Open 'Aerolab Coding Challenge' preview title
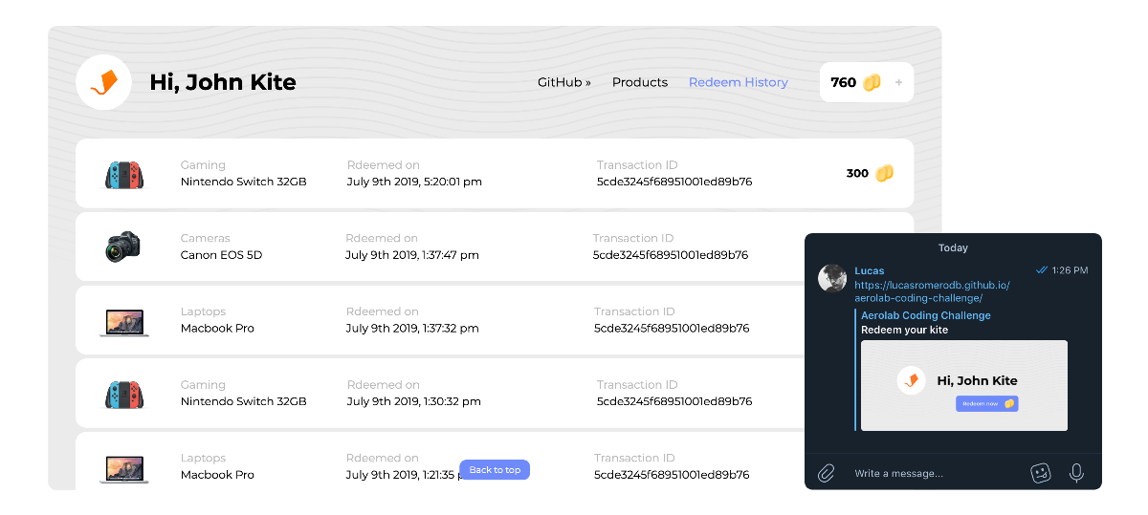Screen dimensions: 1148x515 coord(926,315)
